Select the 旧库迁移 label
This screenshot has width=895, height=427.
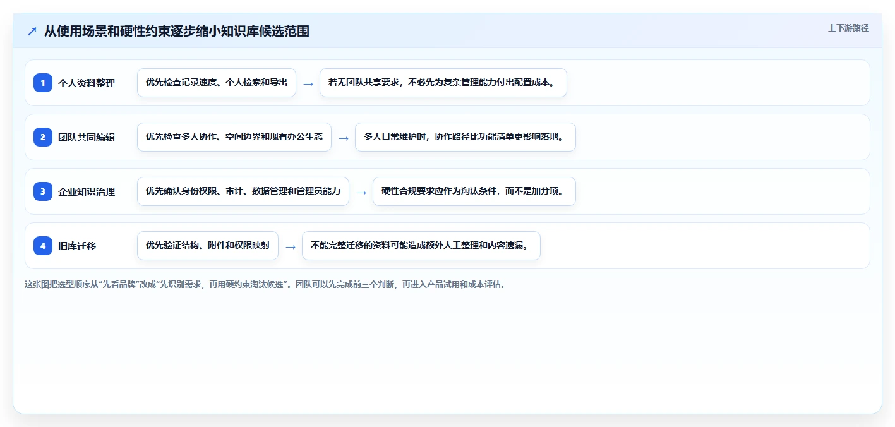coord(77,246)
